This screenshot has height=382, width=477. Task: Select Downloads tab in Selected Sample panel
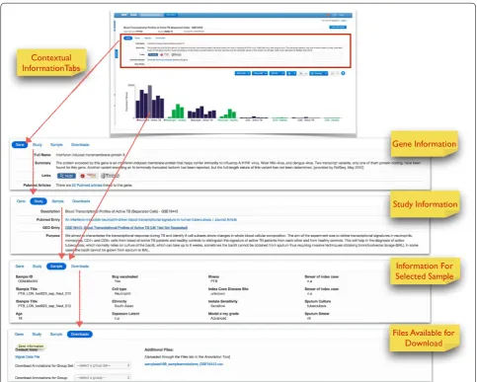pyautogui.click(x=80, y=267)
